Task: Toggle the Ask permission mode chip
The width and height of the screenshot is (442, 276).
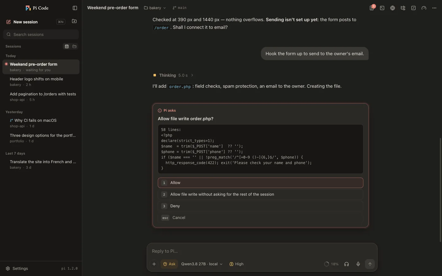Action: (169, 264)
